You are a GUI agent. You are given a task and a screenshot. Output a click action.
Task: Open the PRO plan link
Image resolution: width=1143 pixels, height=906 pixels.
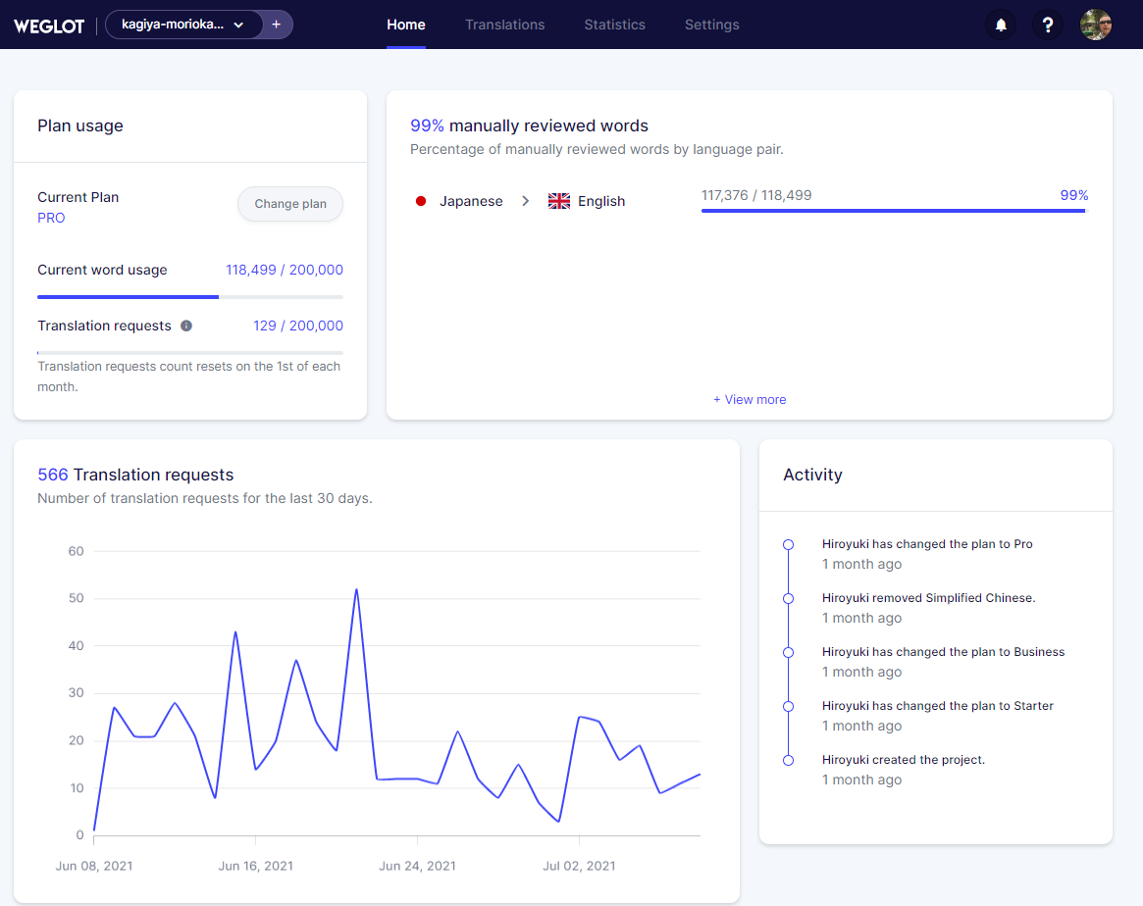click(x=51, y=218)
